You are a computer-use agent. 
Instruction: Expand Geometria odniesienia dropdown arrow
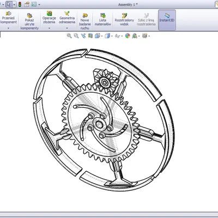tap(67, 28)
